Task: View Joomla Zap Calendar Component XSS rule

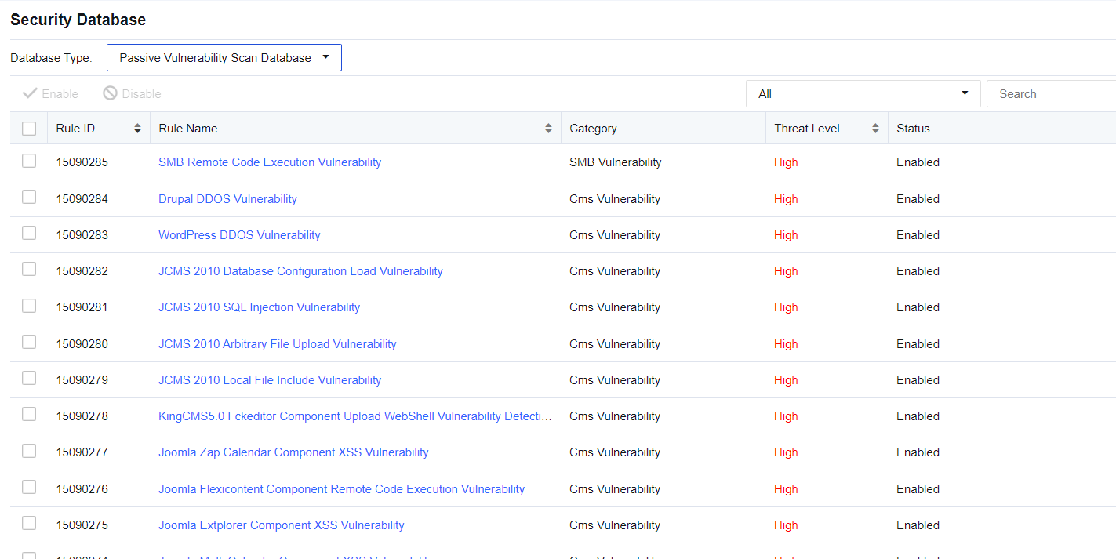Action: 293,452
